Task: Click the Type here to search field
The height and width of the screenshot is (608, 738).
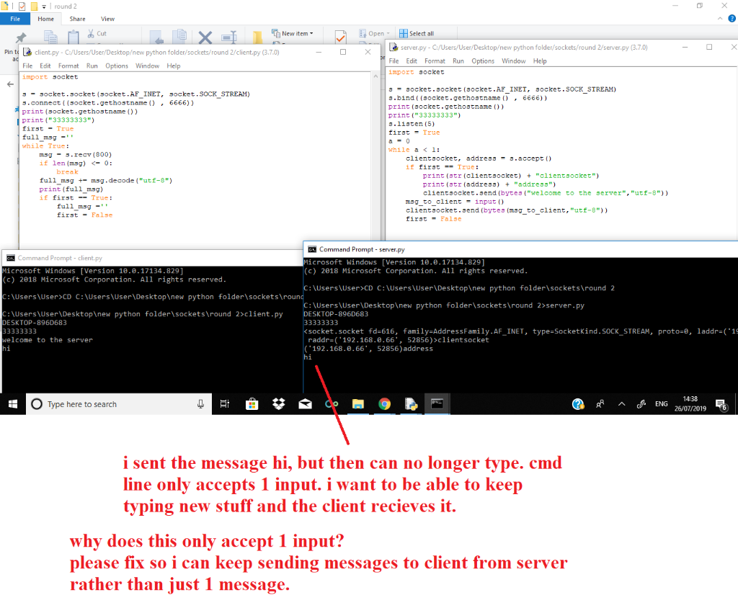Action: pos(115,404)
